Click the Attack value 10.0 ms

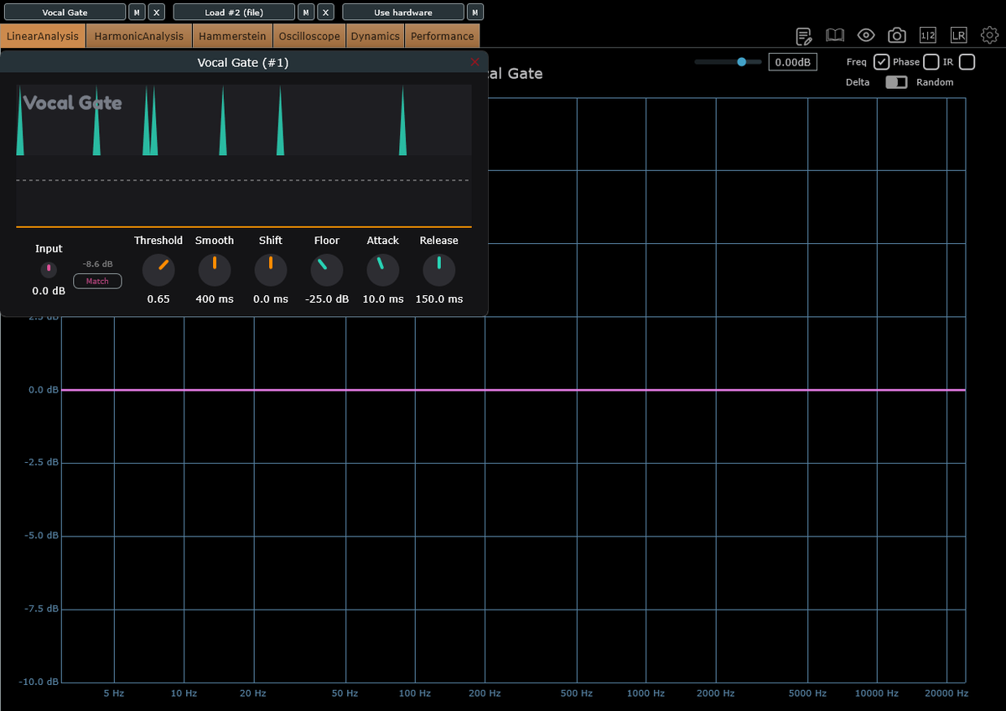pos(383,299)
